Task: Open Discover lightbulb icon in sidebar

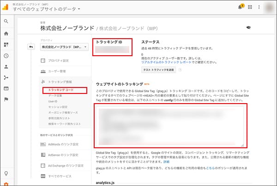Action: coord(6,174)
